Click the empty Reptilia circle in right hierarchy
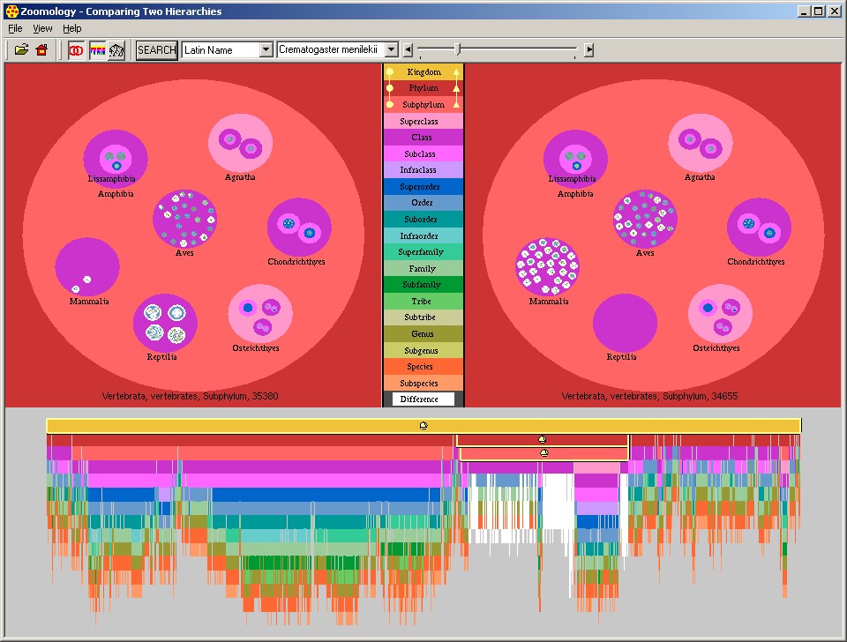The image size is (847, 642). (x=626, y=323)
